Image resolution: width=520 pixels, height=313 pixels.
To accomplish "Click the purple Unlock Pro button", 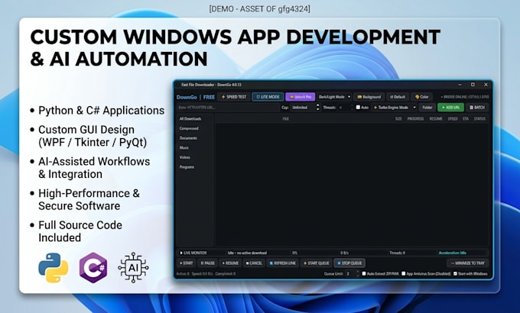I will (x=300, y=97).
